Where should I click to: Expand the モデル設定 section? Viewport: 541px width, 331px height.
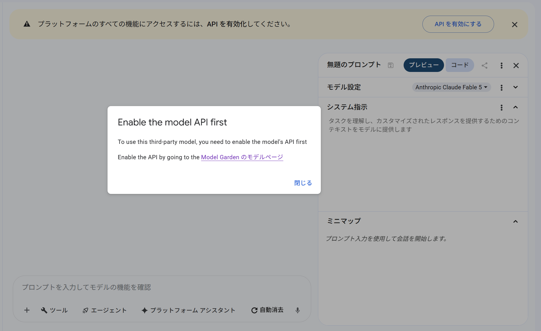515,87
